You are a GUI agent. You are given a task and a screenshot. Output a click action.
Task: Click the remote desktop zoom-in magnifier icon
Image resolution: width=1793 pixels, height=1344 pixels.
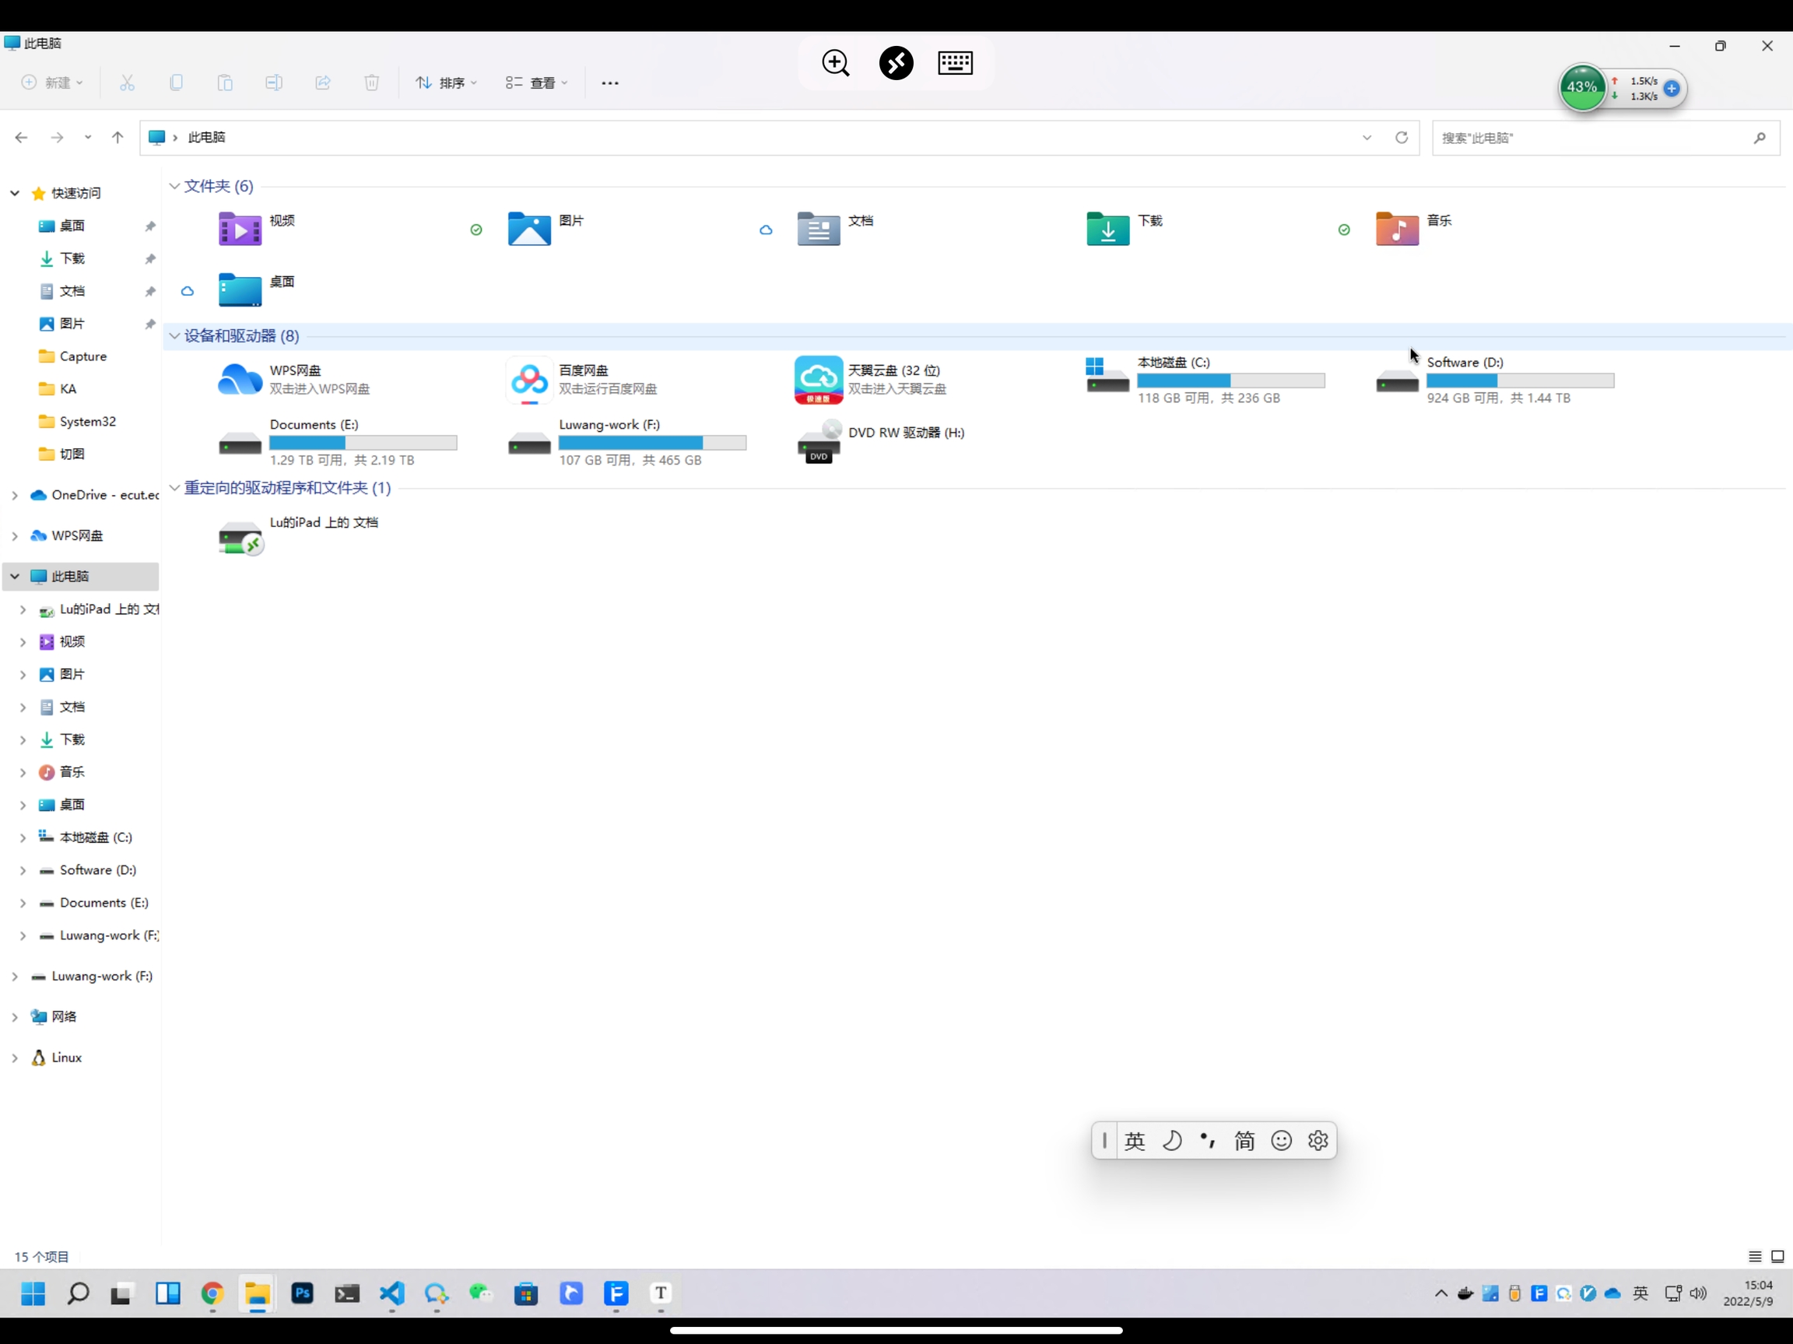(x=836, y=63)
